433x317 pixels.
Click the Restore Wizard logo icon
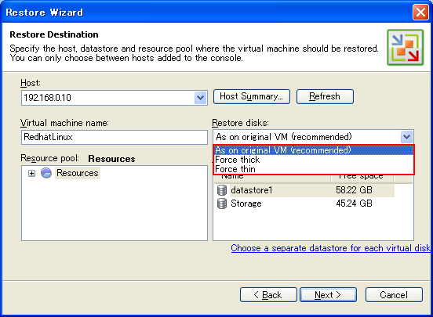click(x=405, y=48)
